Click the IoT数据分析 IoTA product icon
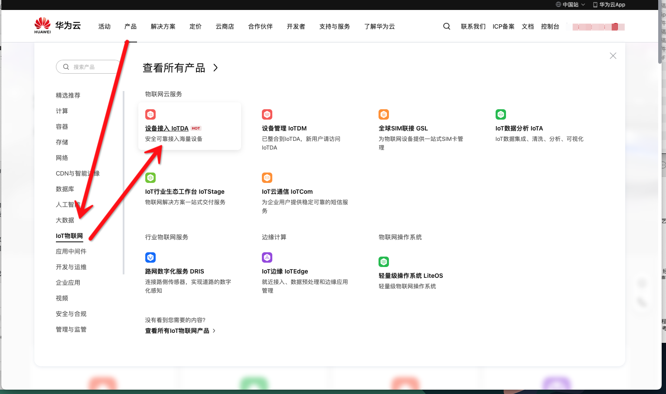Screen dimensions: 666x394 pyautogui.click(x=501, y=114)
